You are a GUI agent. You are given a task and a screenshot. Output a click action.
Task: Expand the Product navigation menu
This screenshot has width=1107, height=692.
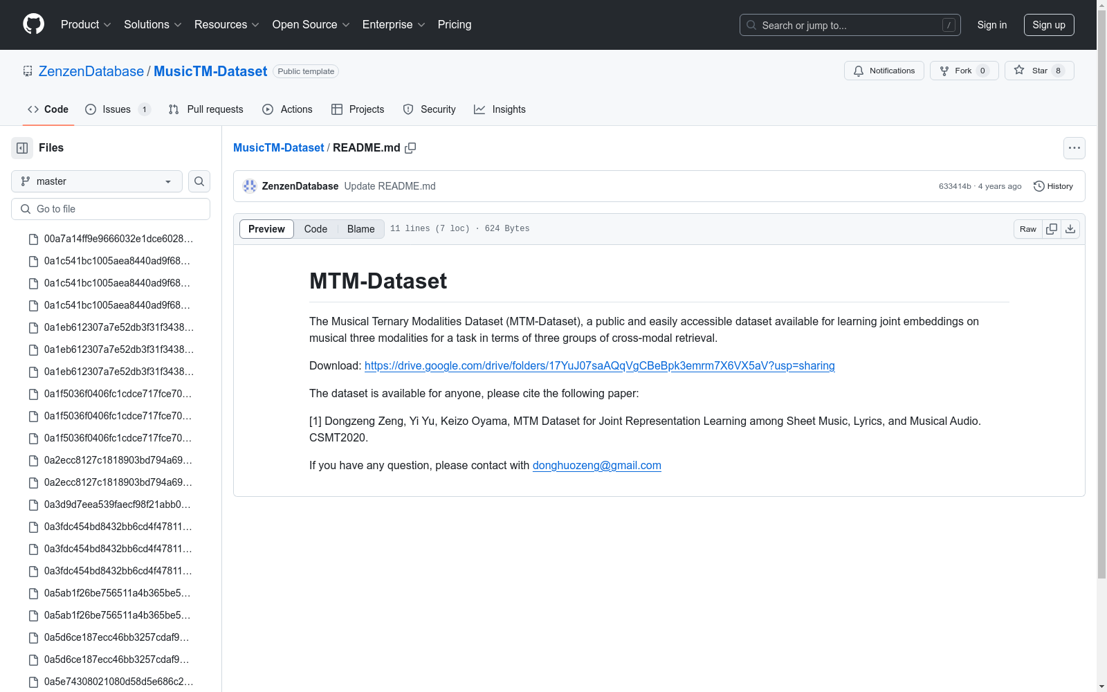pyautogui.click(x=86, y=25)
